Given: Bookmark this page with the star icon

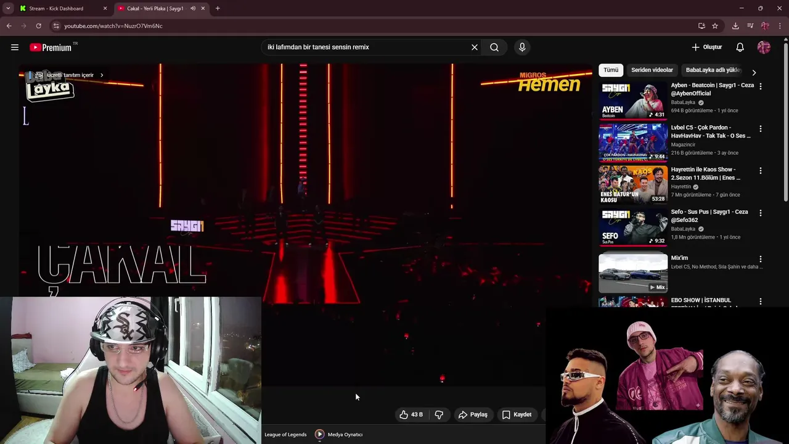Looking at the screenshot, I should 715,26.
